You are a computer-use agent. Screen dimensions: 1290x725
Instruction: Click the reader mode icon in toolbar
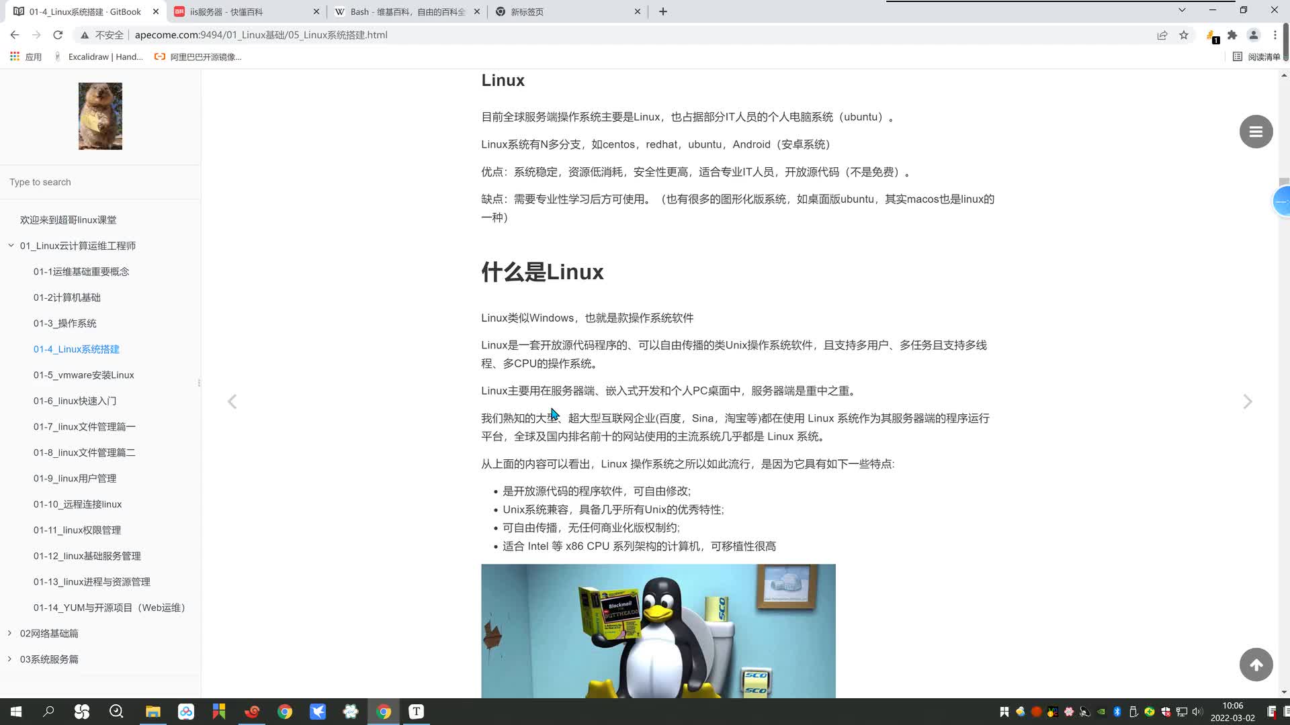(x=1240, y=56)
